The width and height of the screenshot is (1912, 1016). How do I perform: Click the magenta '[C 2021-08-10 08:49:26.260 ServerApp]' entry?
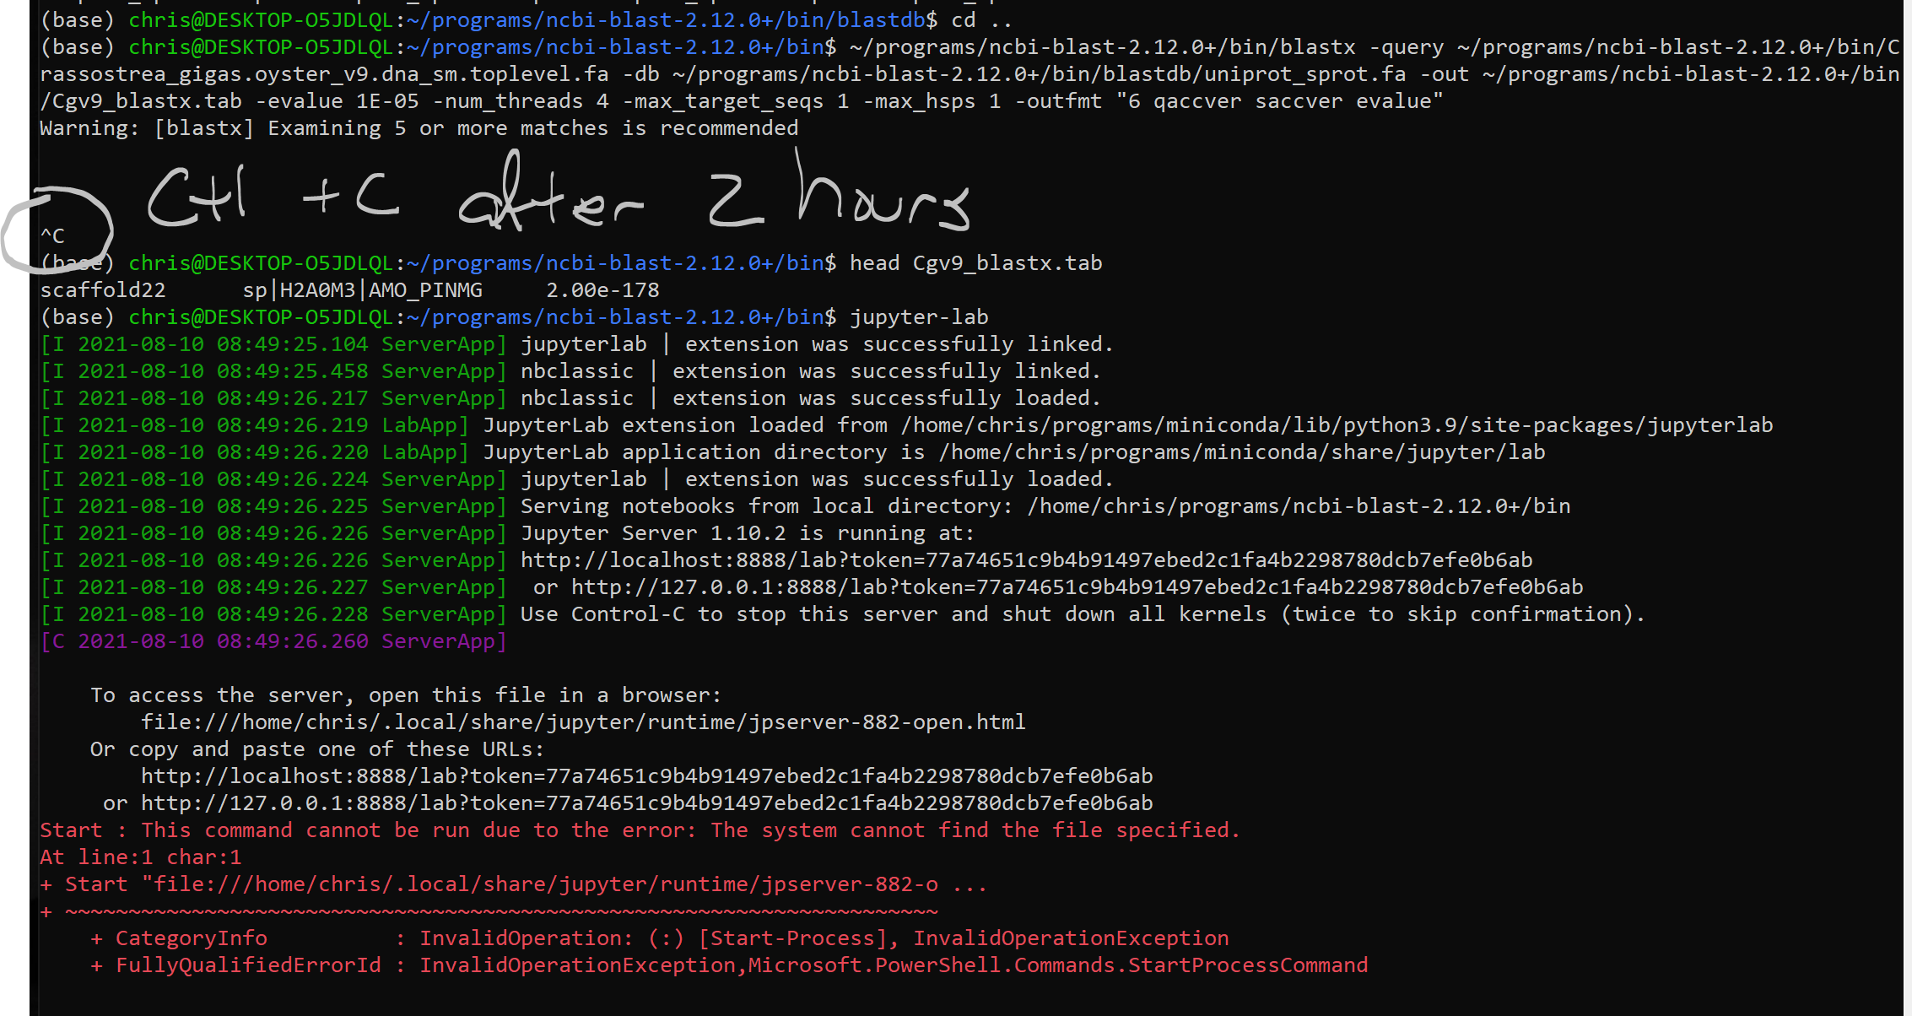pyautogui.click(x=273, y=641)
